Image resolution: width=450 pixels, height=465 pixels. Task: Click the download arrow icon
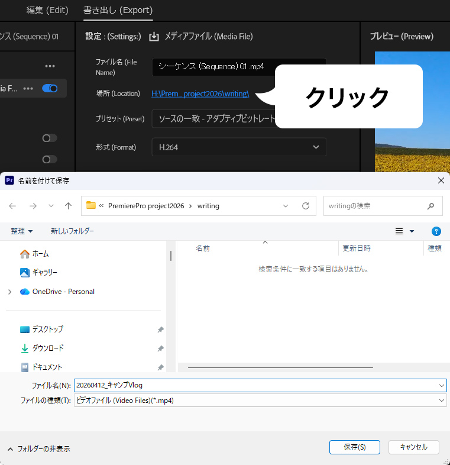[x=25, y=348]
